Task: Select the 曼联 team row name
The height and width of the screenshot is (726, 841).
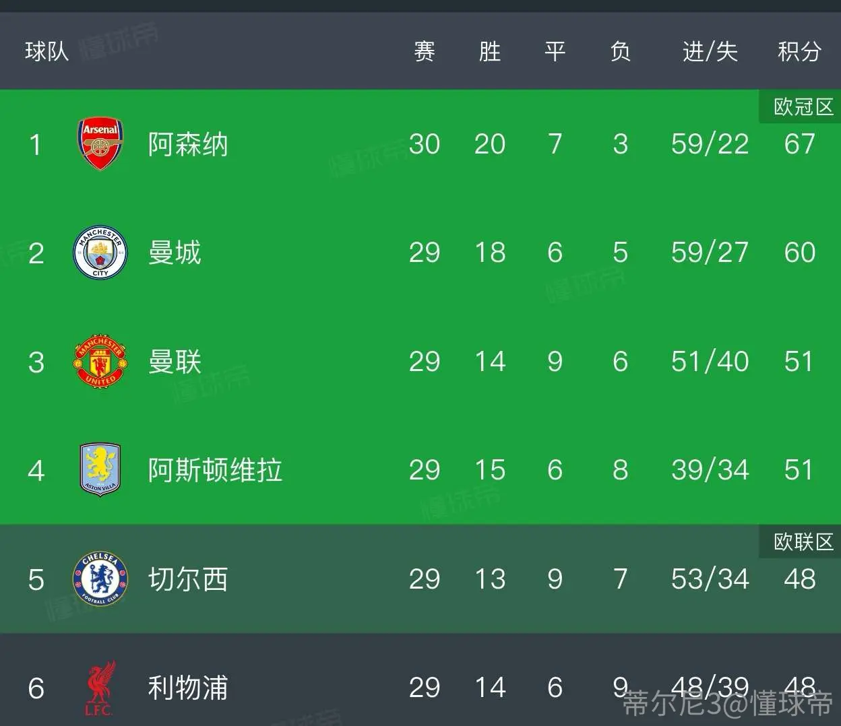Action: [175, 362]
